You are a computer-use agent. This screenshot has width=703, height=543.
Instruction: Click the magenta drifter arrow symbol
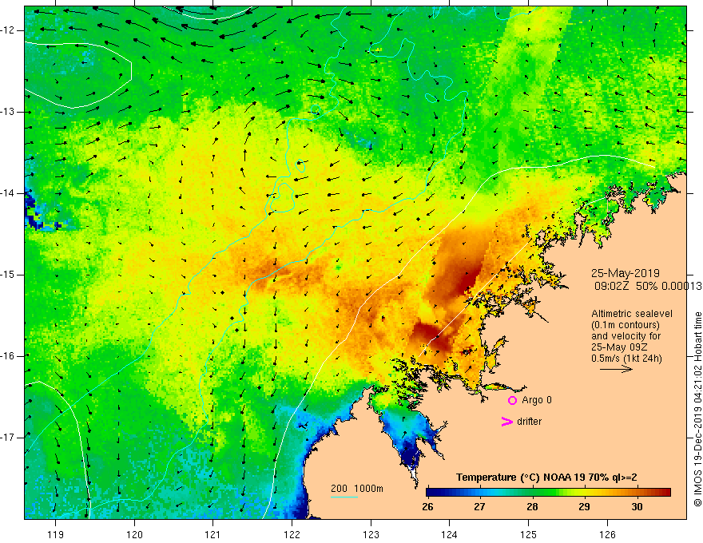tap(507, 422)
